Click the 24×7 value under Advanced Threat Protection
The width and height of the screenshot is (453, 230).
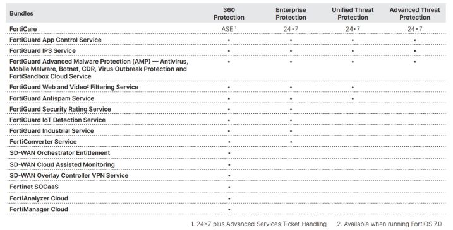(x=414, y=29)
